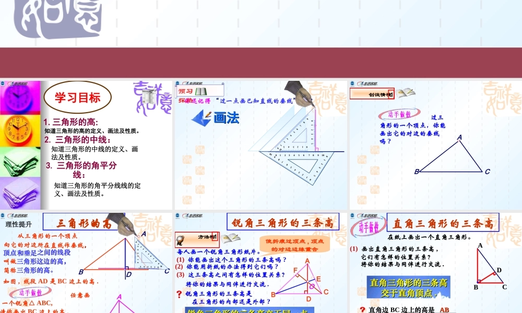522x313 pixels.
Task: Open the 画法 set-square slide thumbnail
Action: pyautogui.click(x=261, y=145)
